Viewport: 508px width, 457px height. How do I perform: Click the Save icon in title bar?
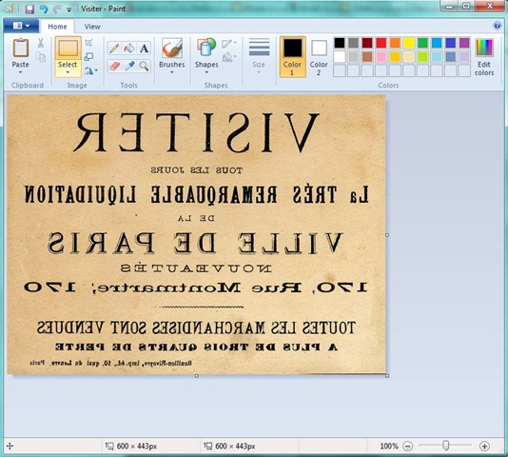[x=29, y=9]
